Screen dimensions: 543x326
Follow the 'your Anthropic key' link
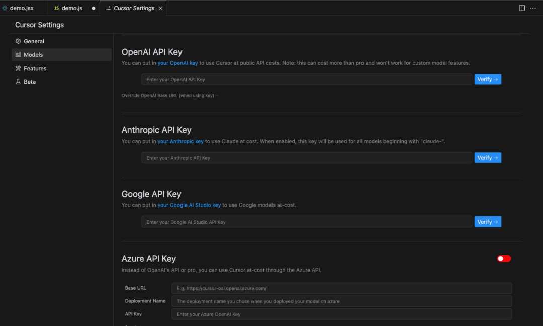[x=180, y=141]
